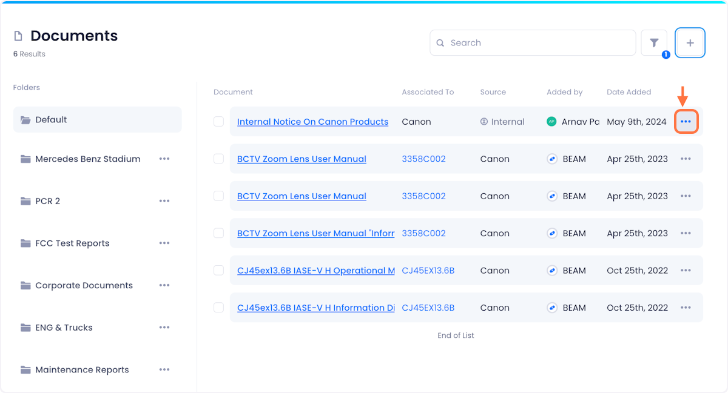Open more options for CJ45ex13.6B IASE-V H Information document
The image size is (728, 393).
[x=686, y=308]
